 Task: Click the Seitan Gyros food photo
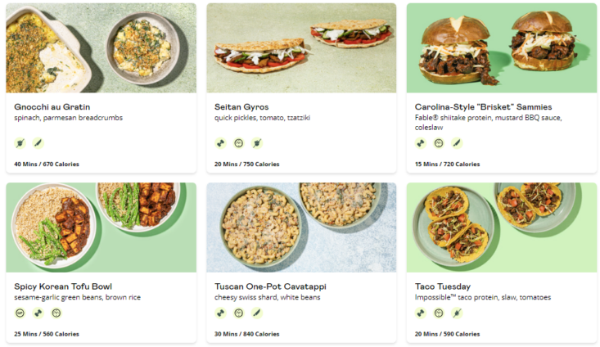coord(301,47)
